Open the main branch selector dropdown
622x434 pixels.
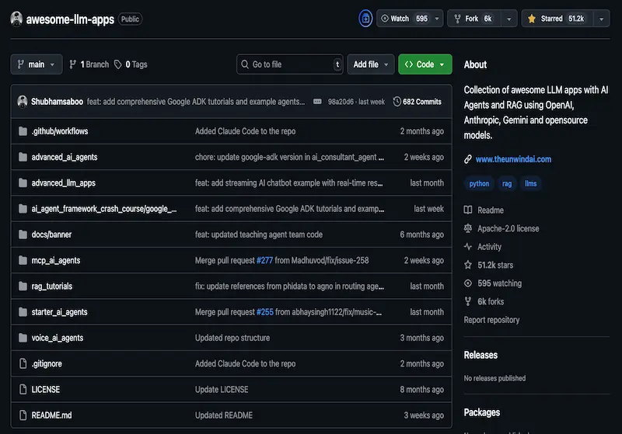[x=36, y=64]
